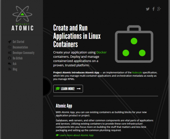
Task: Open Get Started in sidebar
Action: (19, 42)
